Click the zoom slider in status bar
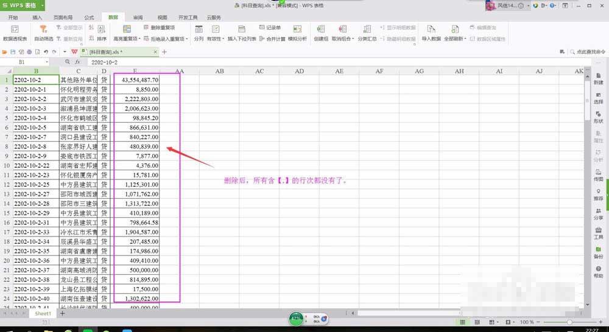Viewport: 609px width, 332px height. [x=569, y=322]
